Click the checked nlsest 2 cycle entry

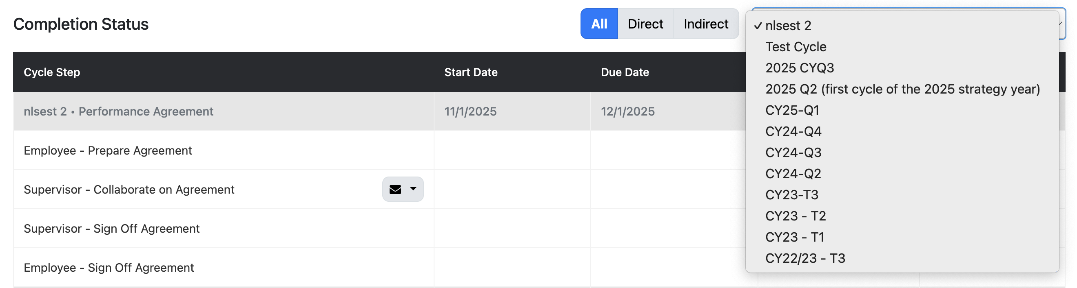pyautogui.click(x=788, y=26)
